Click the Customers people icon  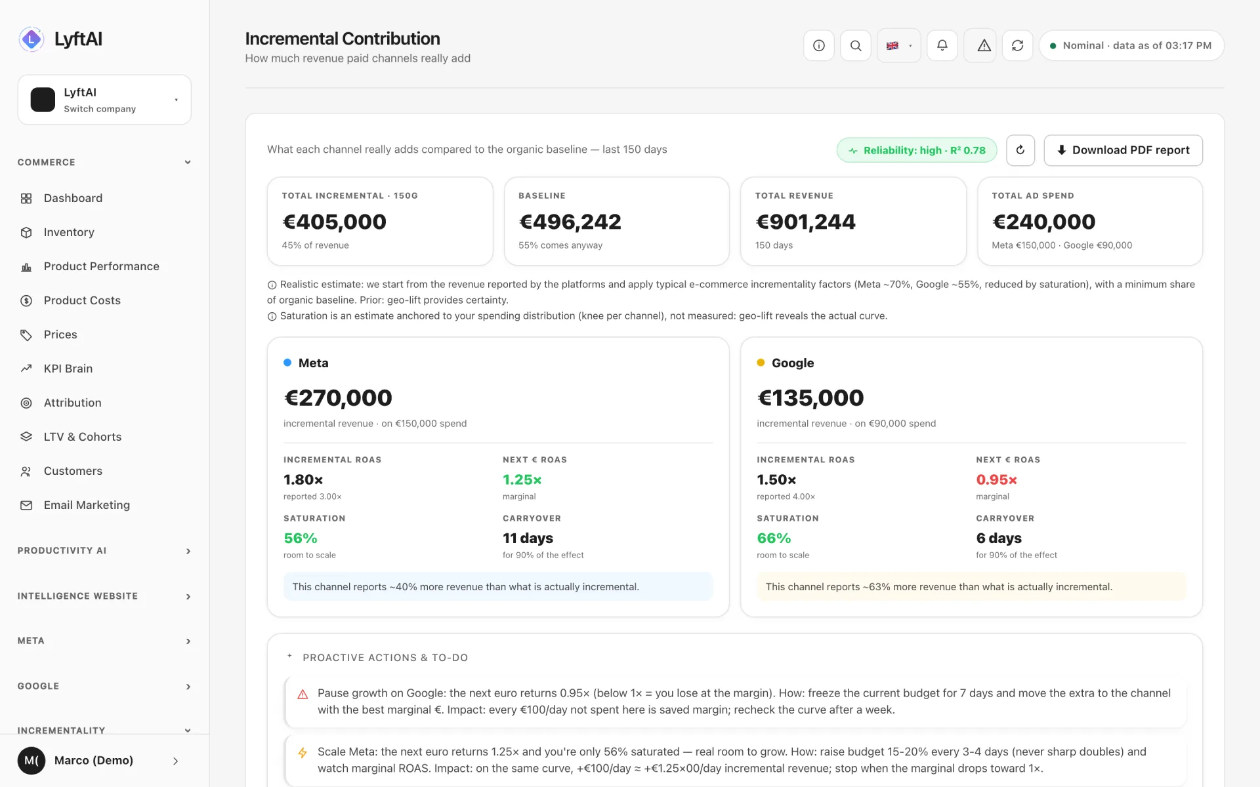(x=26, y=472)
